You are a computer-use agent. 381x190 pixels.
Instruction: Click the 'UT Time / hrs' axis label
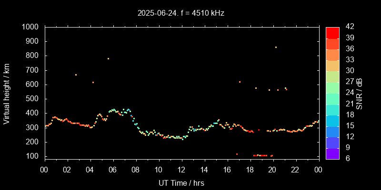click(181, 183)
